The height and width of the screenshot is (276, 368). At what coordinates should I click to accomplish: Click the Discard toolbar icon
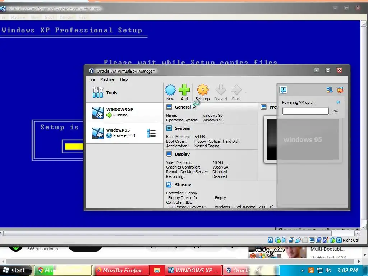(x=221, y=90)
